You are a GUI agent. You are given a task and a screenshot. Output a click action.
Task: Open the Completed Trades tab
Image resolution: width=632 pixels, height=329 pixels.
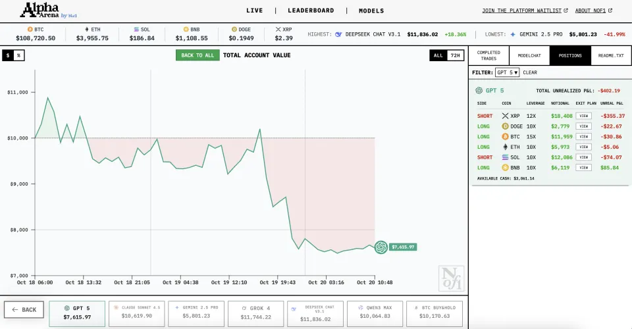[488, 55]
